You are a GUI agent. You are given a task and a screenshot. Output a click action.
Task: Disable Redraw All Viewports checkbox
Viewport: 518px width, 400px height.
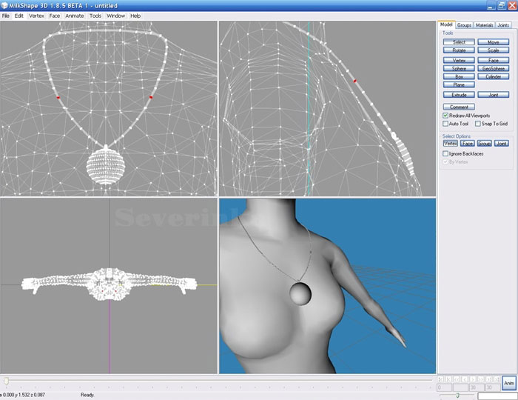point(445,116)
